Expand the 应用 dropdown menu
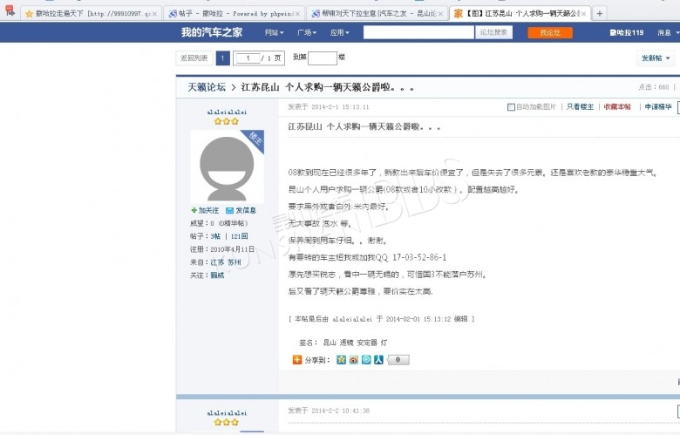 pos(339,32)
